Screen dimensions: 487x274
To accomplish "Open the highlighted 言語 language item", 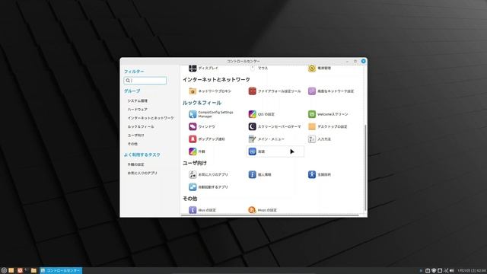I will click(275, 151).
